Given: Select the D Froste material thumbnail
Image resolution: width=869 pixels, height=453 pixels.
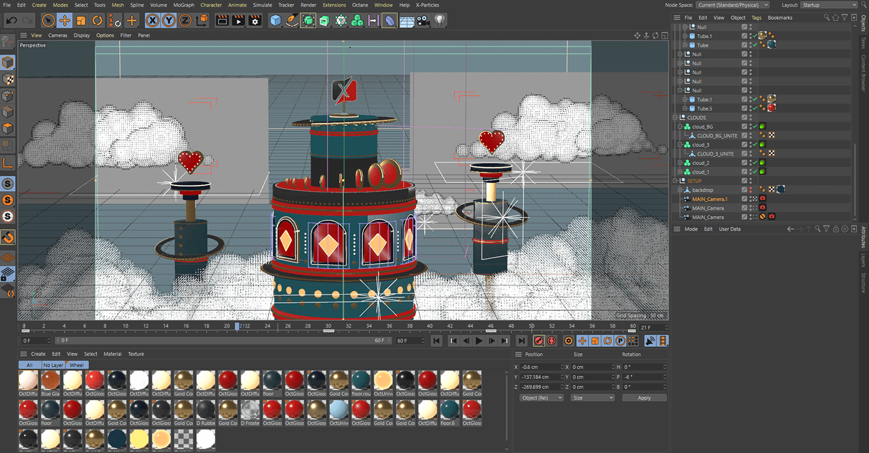Looking at the screenshot, I should (250, 411).
